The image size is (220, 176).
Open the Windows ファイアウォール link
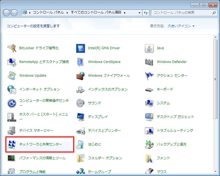[109, 76]
